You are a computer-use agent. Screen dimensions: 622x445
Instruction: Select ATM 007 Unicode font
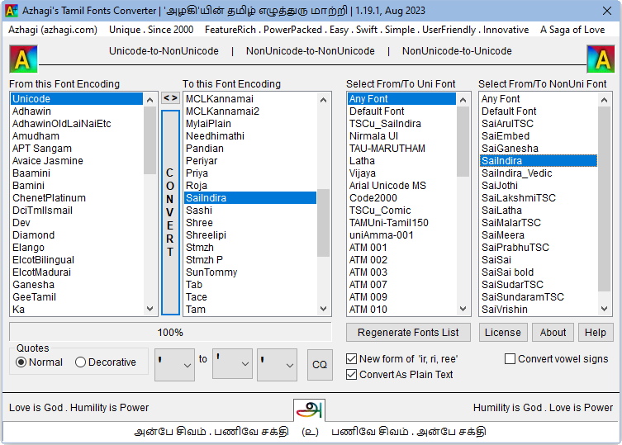pyautogui.click(x=401, y=284)
